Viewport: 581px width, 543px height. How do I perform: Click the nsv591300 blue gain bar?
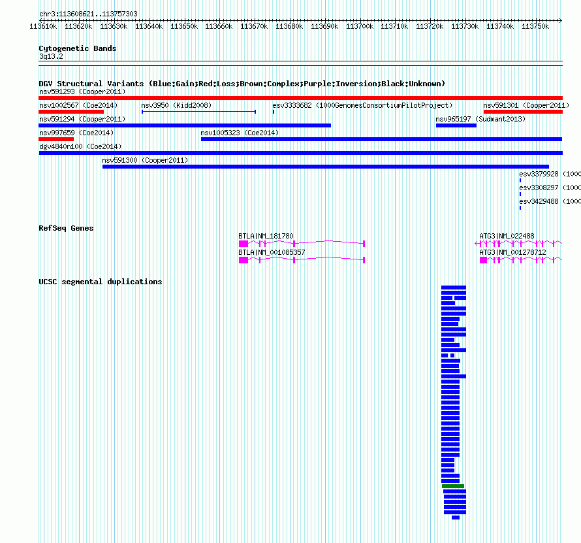[x=326, y=167]
